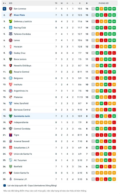Click the Racing Club crest icon

tap(11, 28)
